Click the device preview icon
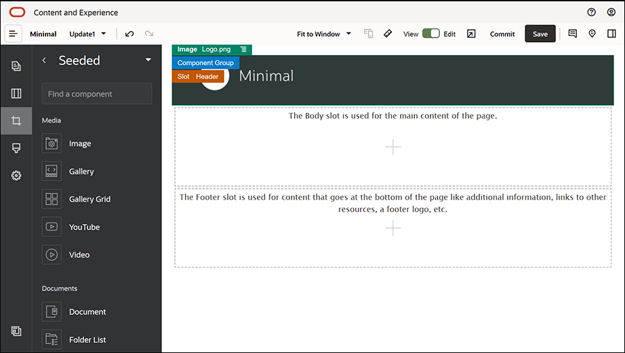The width and height of the screenshot is (625, 353). [x=368, y=34]
